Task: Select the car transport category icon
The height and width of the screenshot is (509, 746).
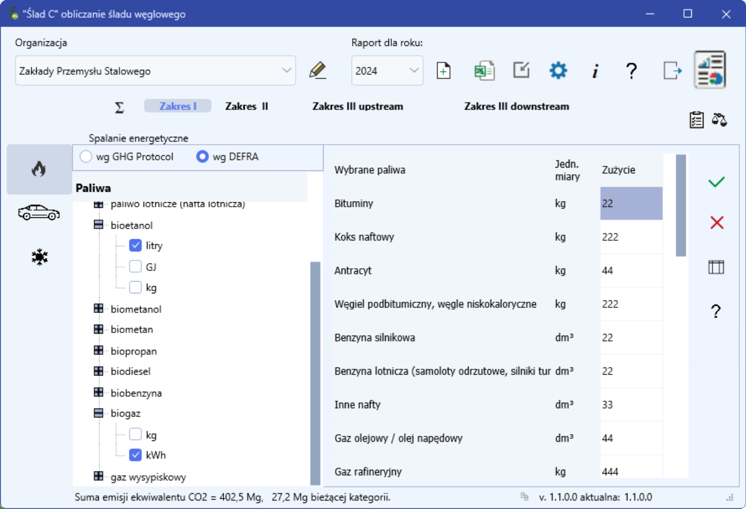Action: click(39, 213)
